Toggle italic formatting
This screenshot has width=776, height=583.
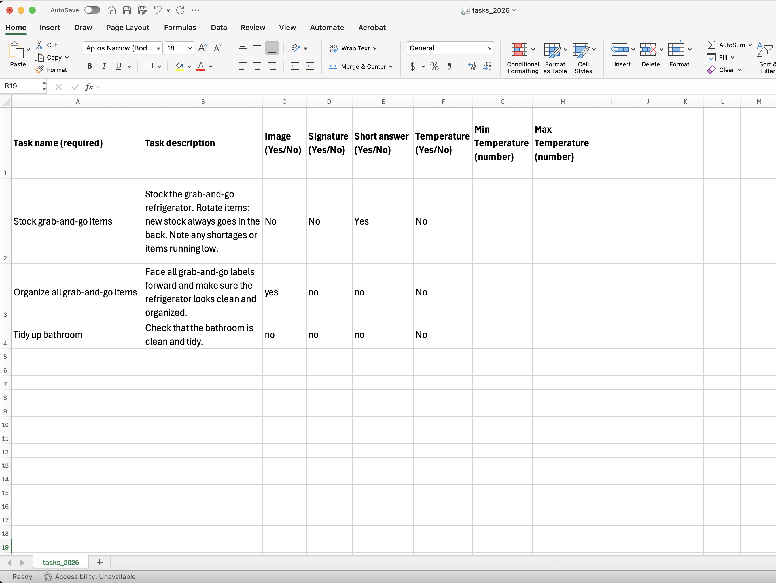point(104,66)
